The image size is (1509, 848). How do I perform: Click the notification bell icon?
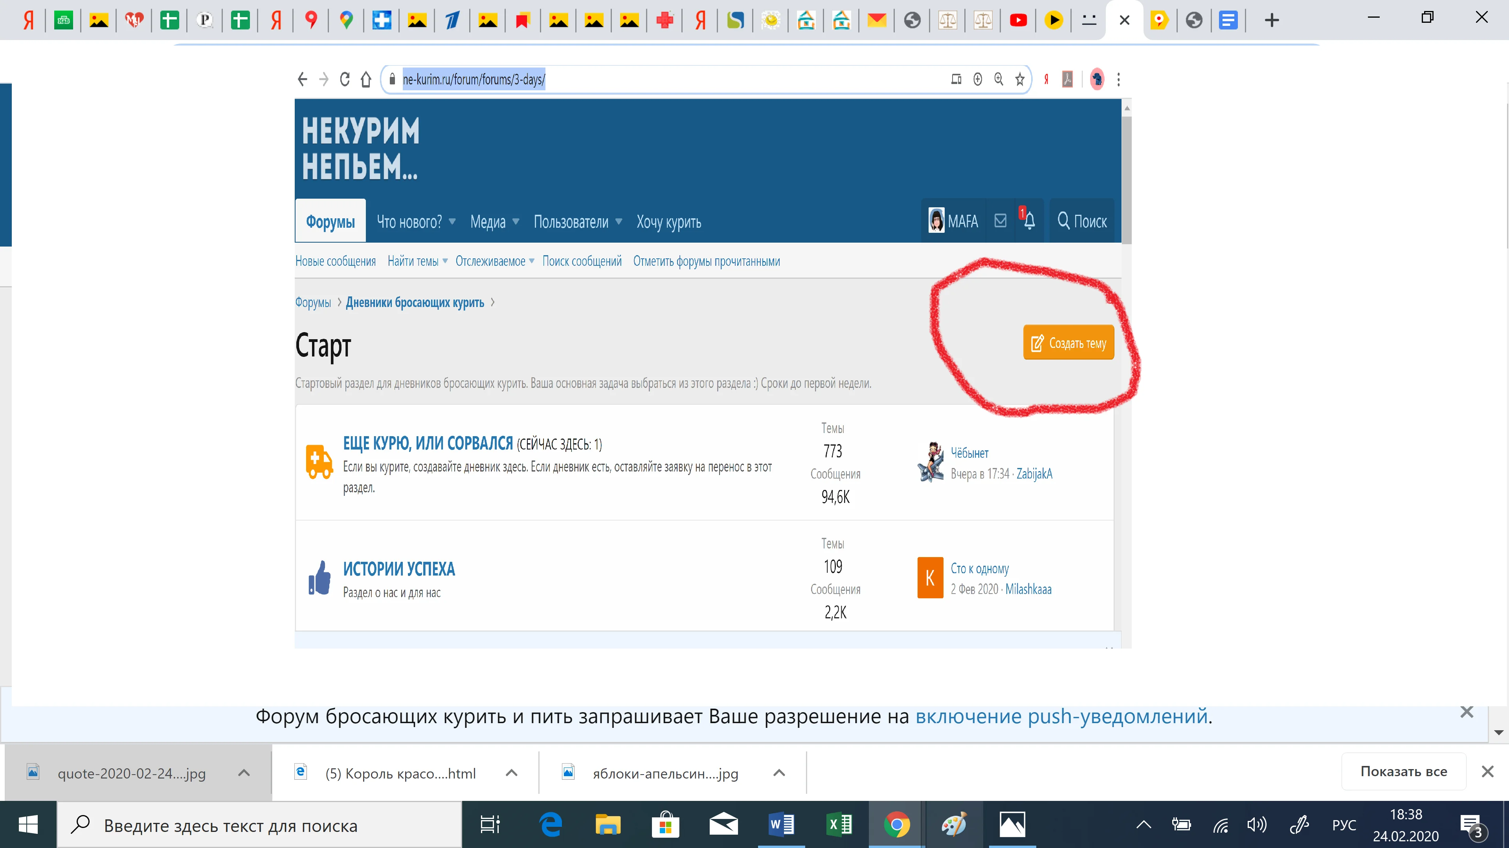click(x=1029, y=221)
